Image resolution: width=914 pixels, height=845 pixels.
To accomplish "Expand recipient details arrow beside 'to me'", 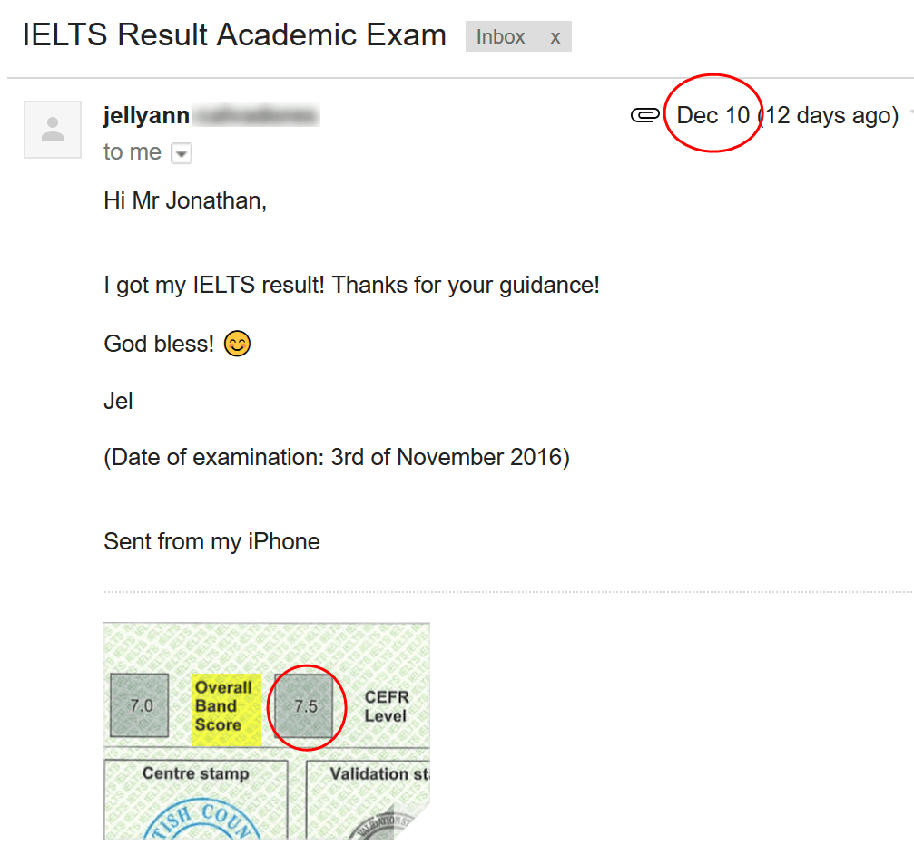I will click(x=182, y=153).
